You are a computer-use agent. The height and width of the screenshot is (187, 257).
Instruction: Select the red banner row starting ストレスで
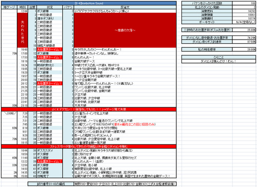coord(89,146)
